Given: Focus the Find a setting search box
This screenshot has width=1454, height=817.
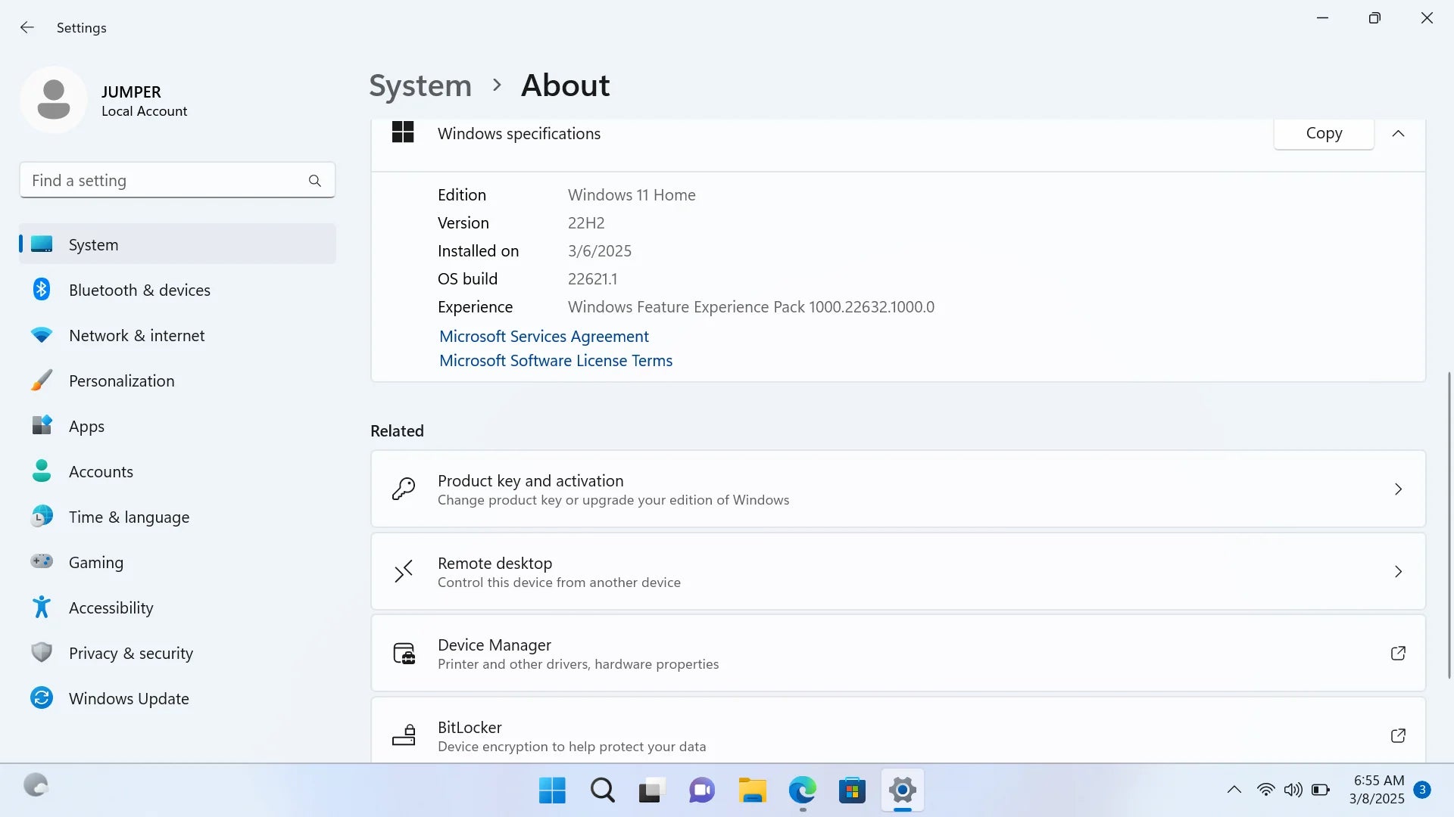Looking at the screenshot, I should click(163, 181).
